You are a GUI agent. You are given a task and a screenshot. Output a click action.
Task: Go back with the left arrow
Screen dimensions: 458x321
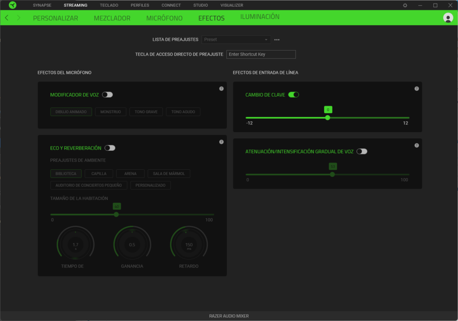[7, 18]
